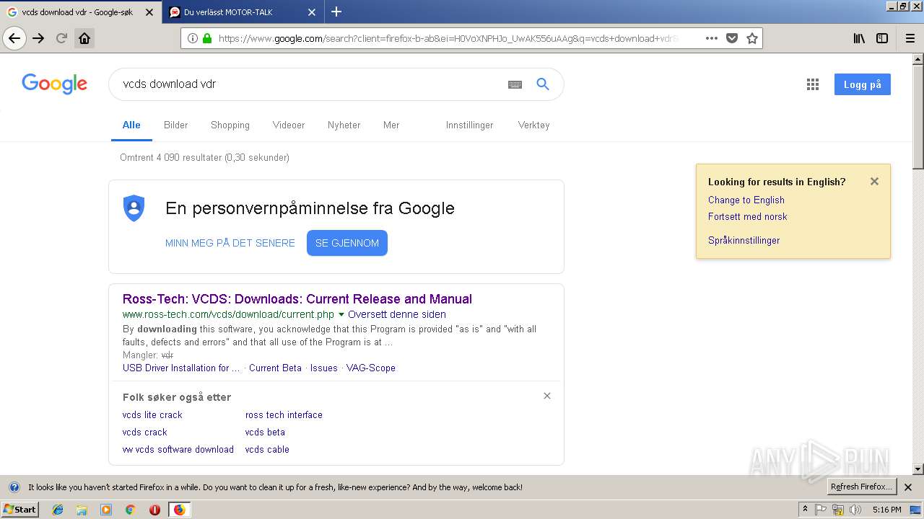This screenshot has width=924, height=519.
Task: Open Ross-Tech VCDS Downloads result title
Action: (297, 299)
